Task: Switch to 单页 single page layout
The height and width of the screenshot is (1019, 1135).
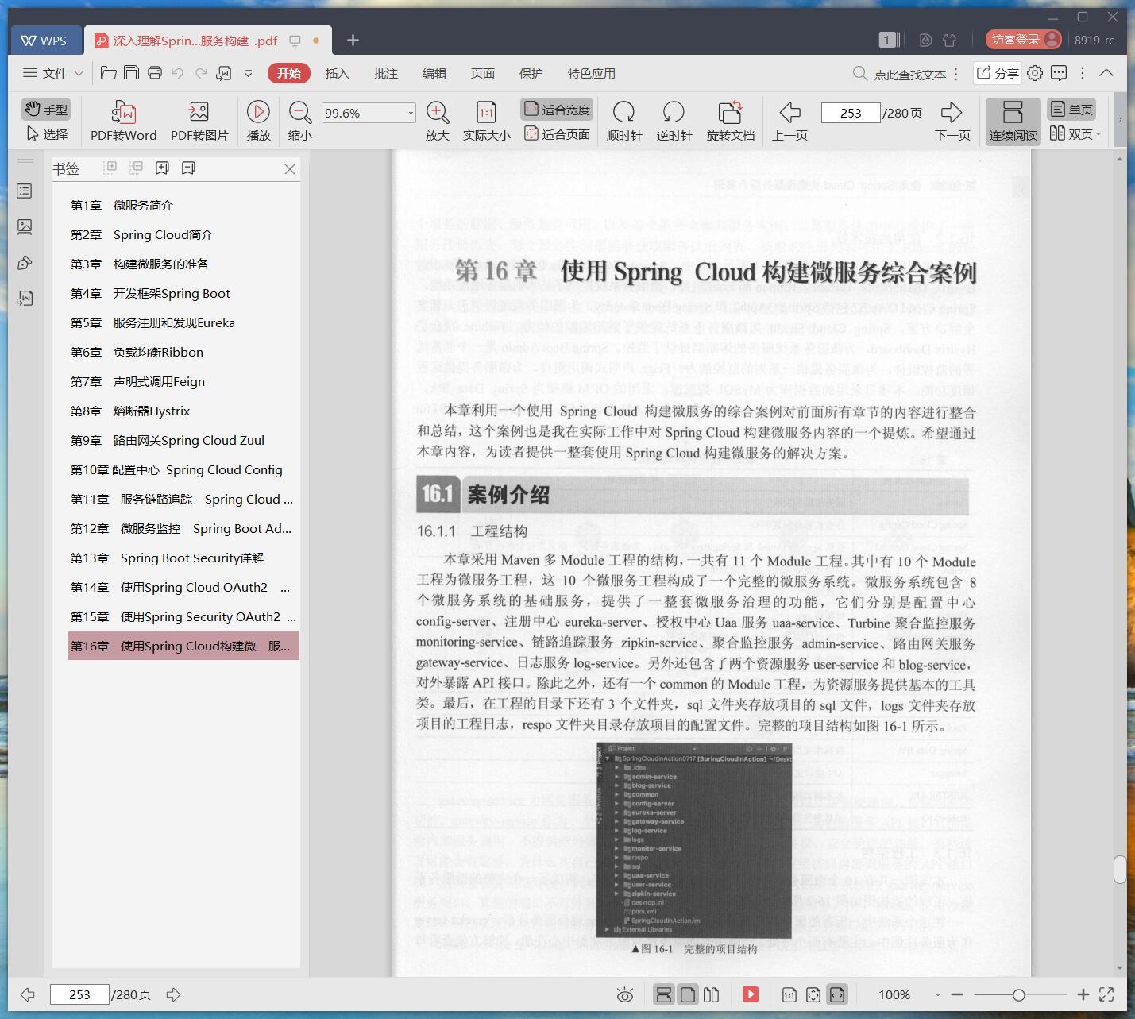Action: tap(1071, 110)
